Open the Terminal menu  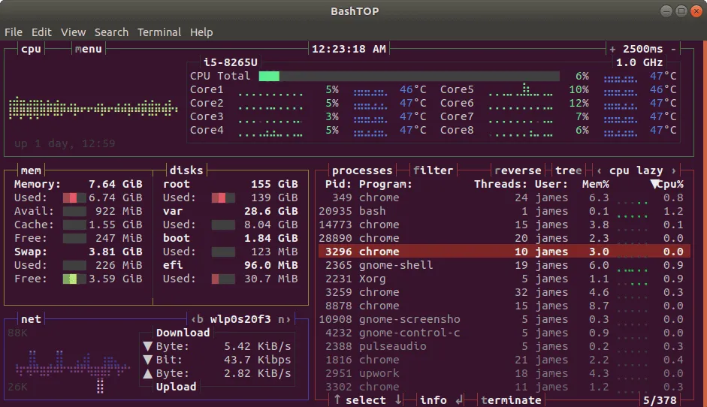click(159, 32)
